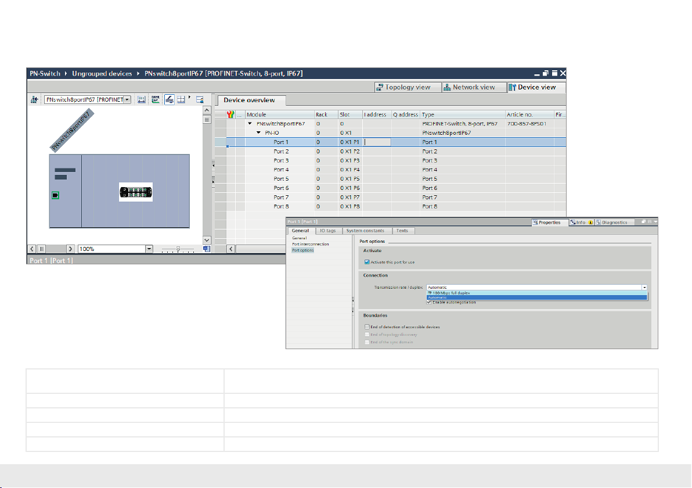Click the Diagnostics tab icon

(599, 223)
